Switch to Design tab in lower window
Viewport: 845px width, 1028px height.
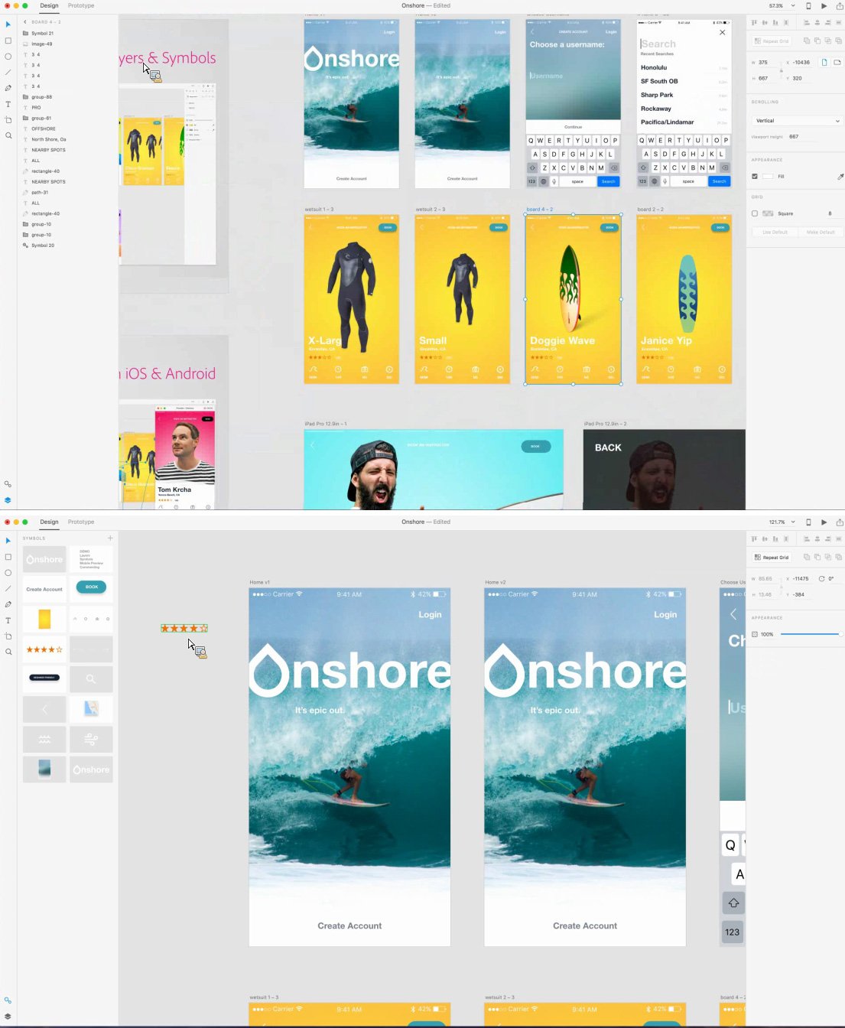pos(49,522)
